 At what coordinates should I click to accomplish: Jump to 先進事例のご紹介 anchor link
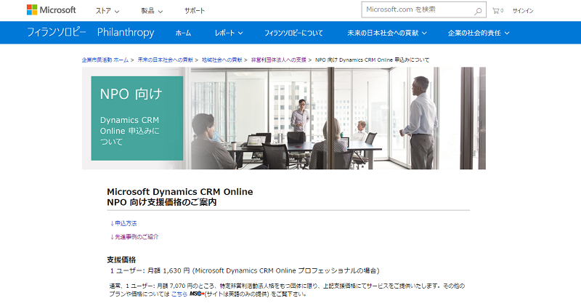pos(134,237)
